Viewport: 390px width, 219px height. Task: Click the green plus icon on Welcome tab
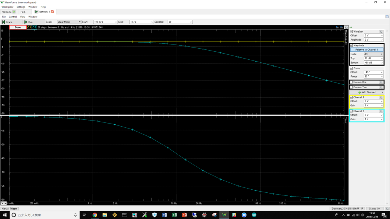pos(14,12)
